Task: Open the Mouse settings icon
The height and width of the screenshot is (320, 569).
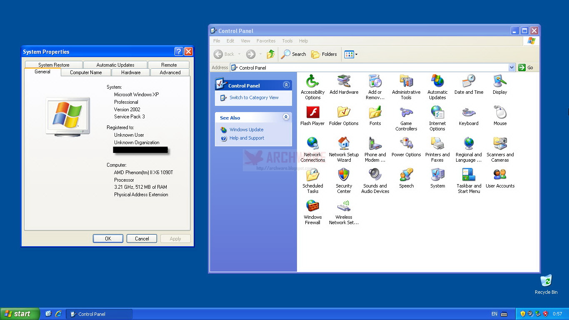Action: pos(500,115)
